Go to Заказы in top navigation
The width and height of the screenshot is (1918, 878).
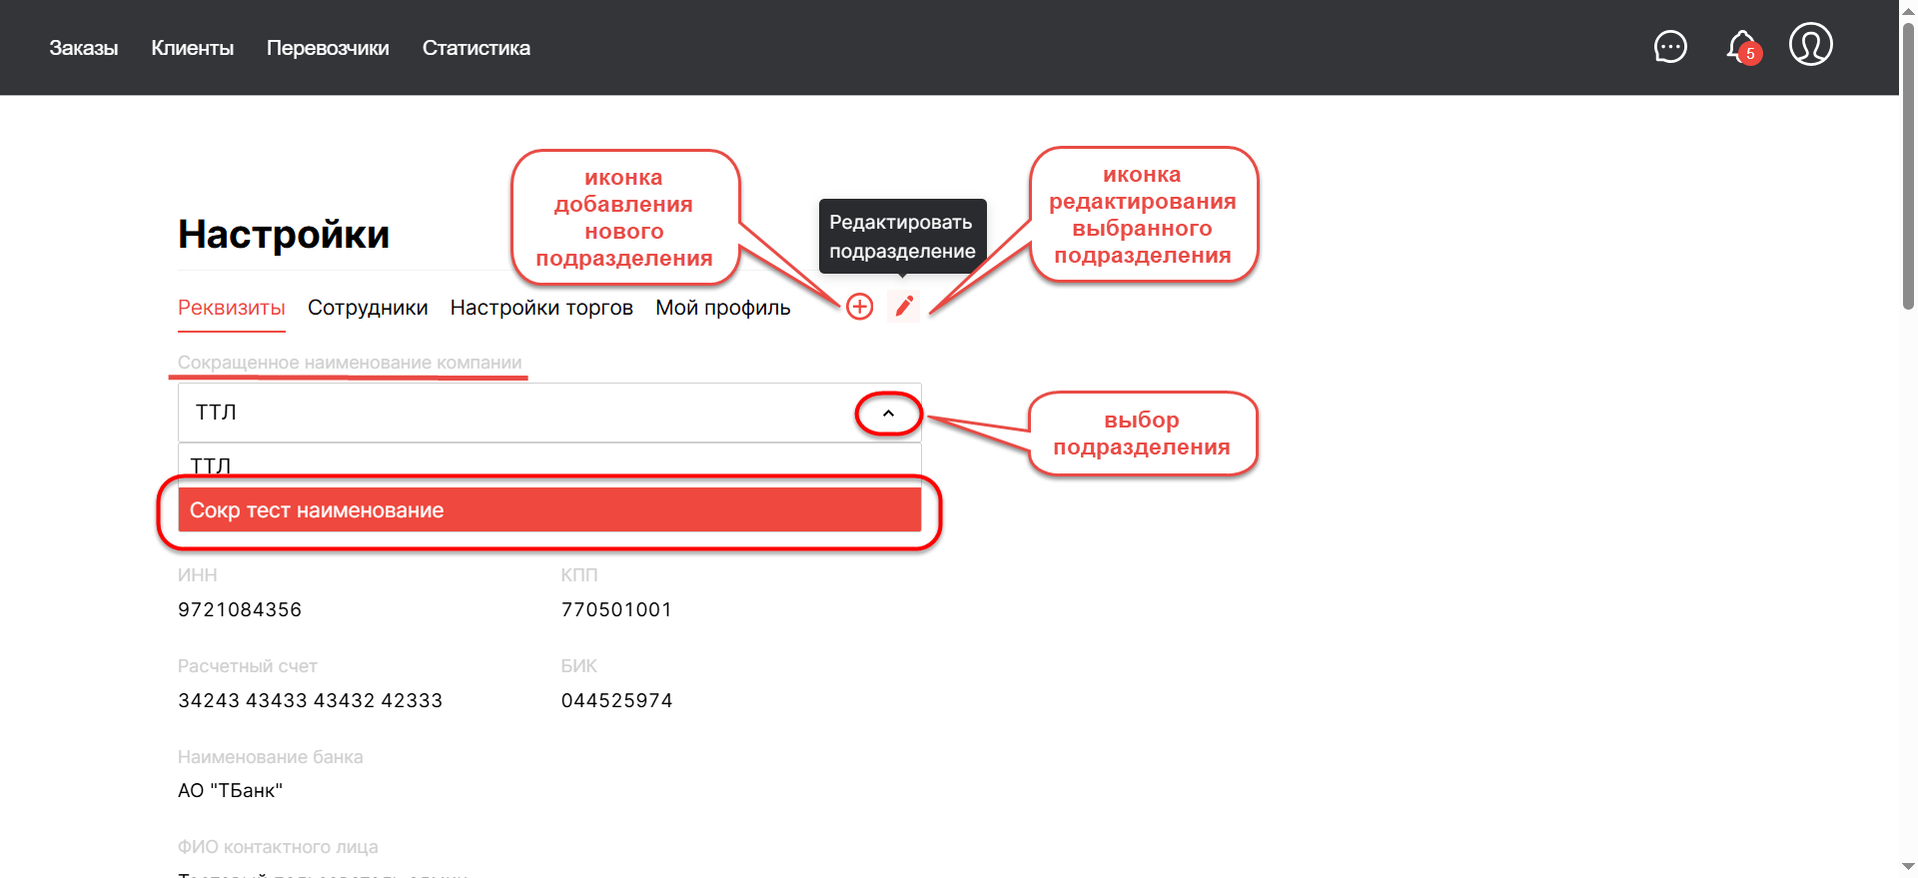[x=84, y=48]
